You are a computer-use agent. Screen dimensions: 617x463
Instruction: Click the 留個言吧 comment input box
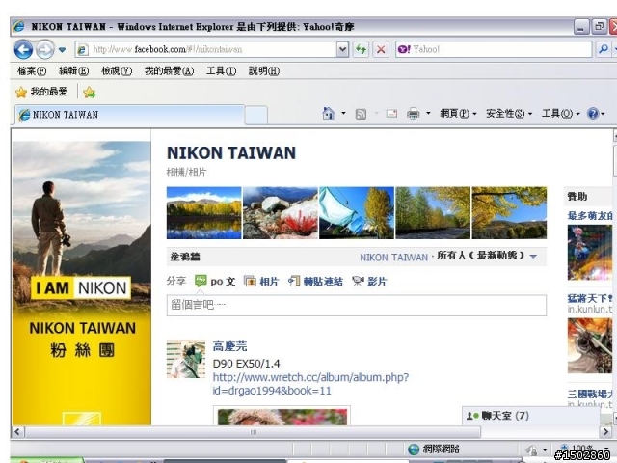point(357,305)
